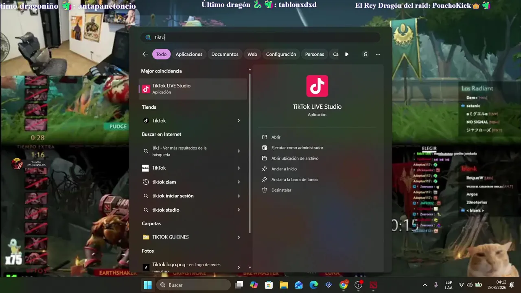Launch Copilot from the taskbar
This screenshot has width=521, height=293.
[254, 285]
